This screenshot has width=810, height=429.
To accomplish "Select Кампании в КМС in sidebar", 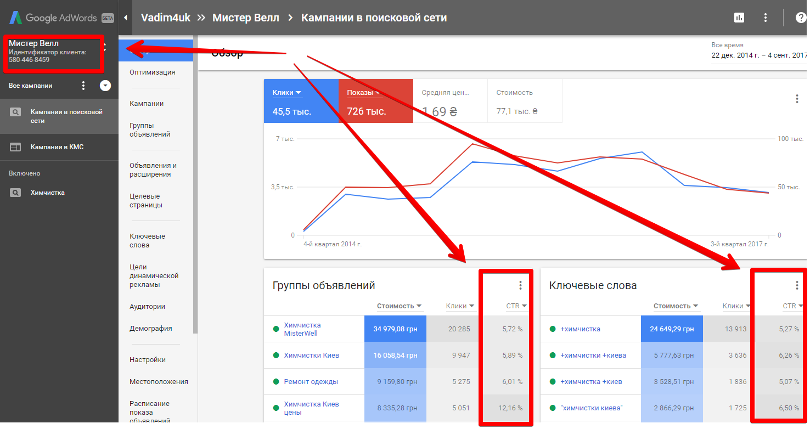I will (x=59, y=147).
